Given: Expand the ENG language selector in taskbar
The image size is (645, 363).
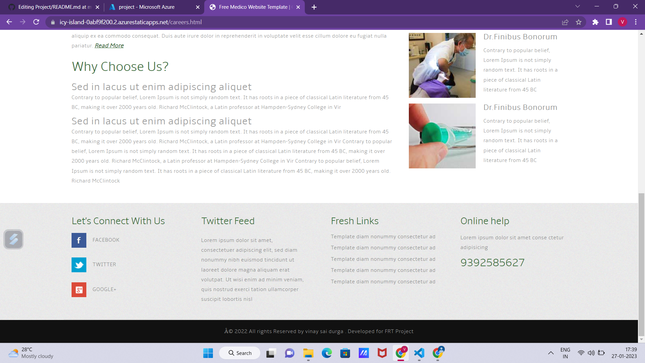Looking at the screenshot, I should (x=566, y=353).
